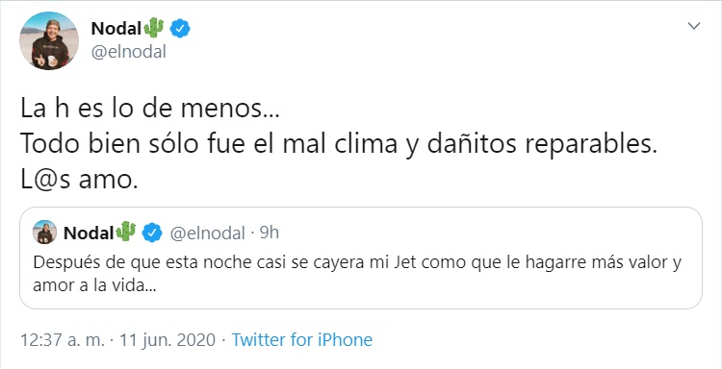Click Nodal name in quoted tweet

89,234
